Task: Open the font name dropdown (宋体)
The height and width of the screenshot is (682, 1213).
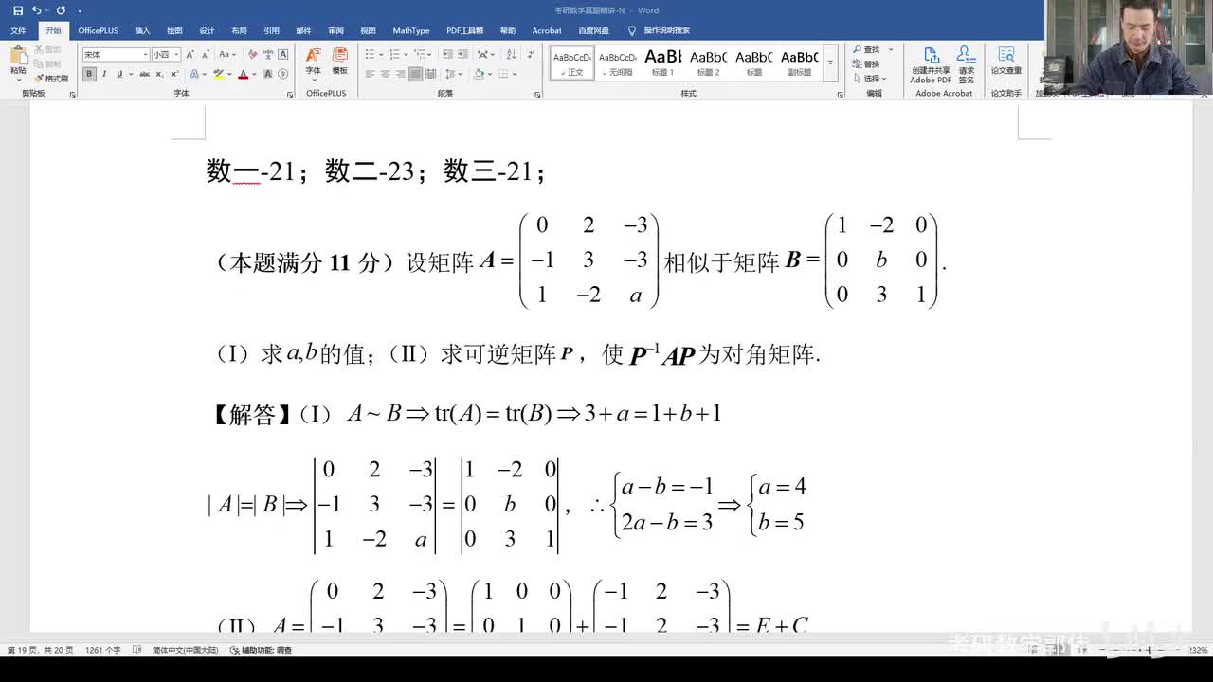Action: 145,55
